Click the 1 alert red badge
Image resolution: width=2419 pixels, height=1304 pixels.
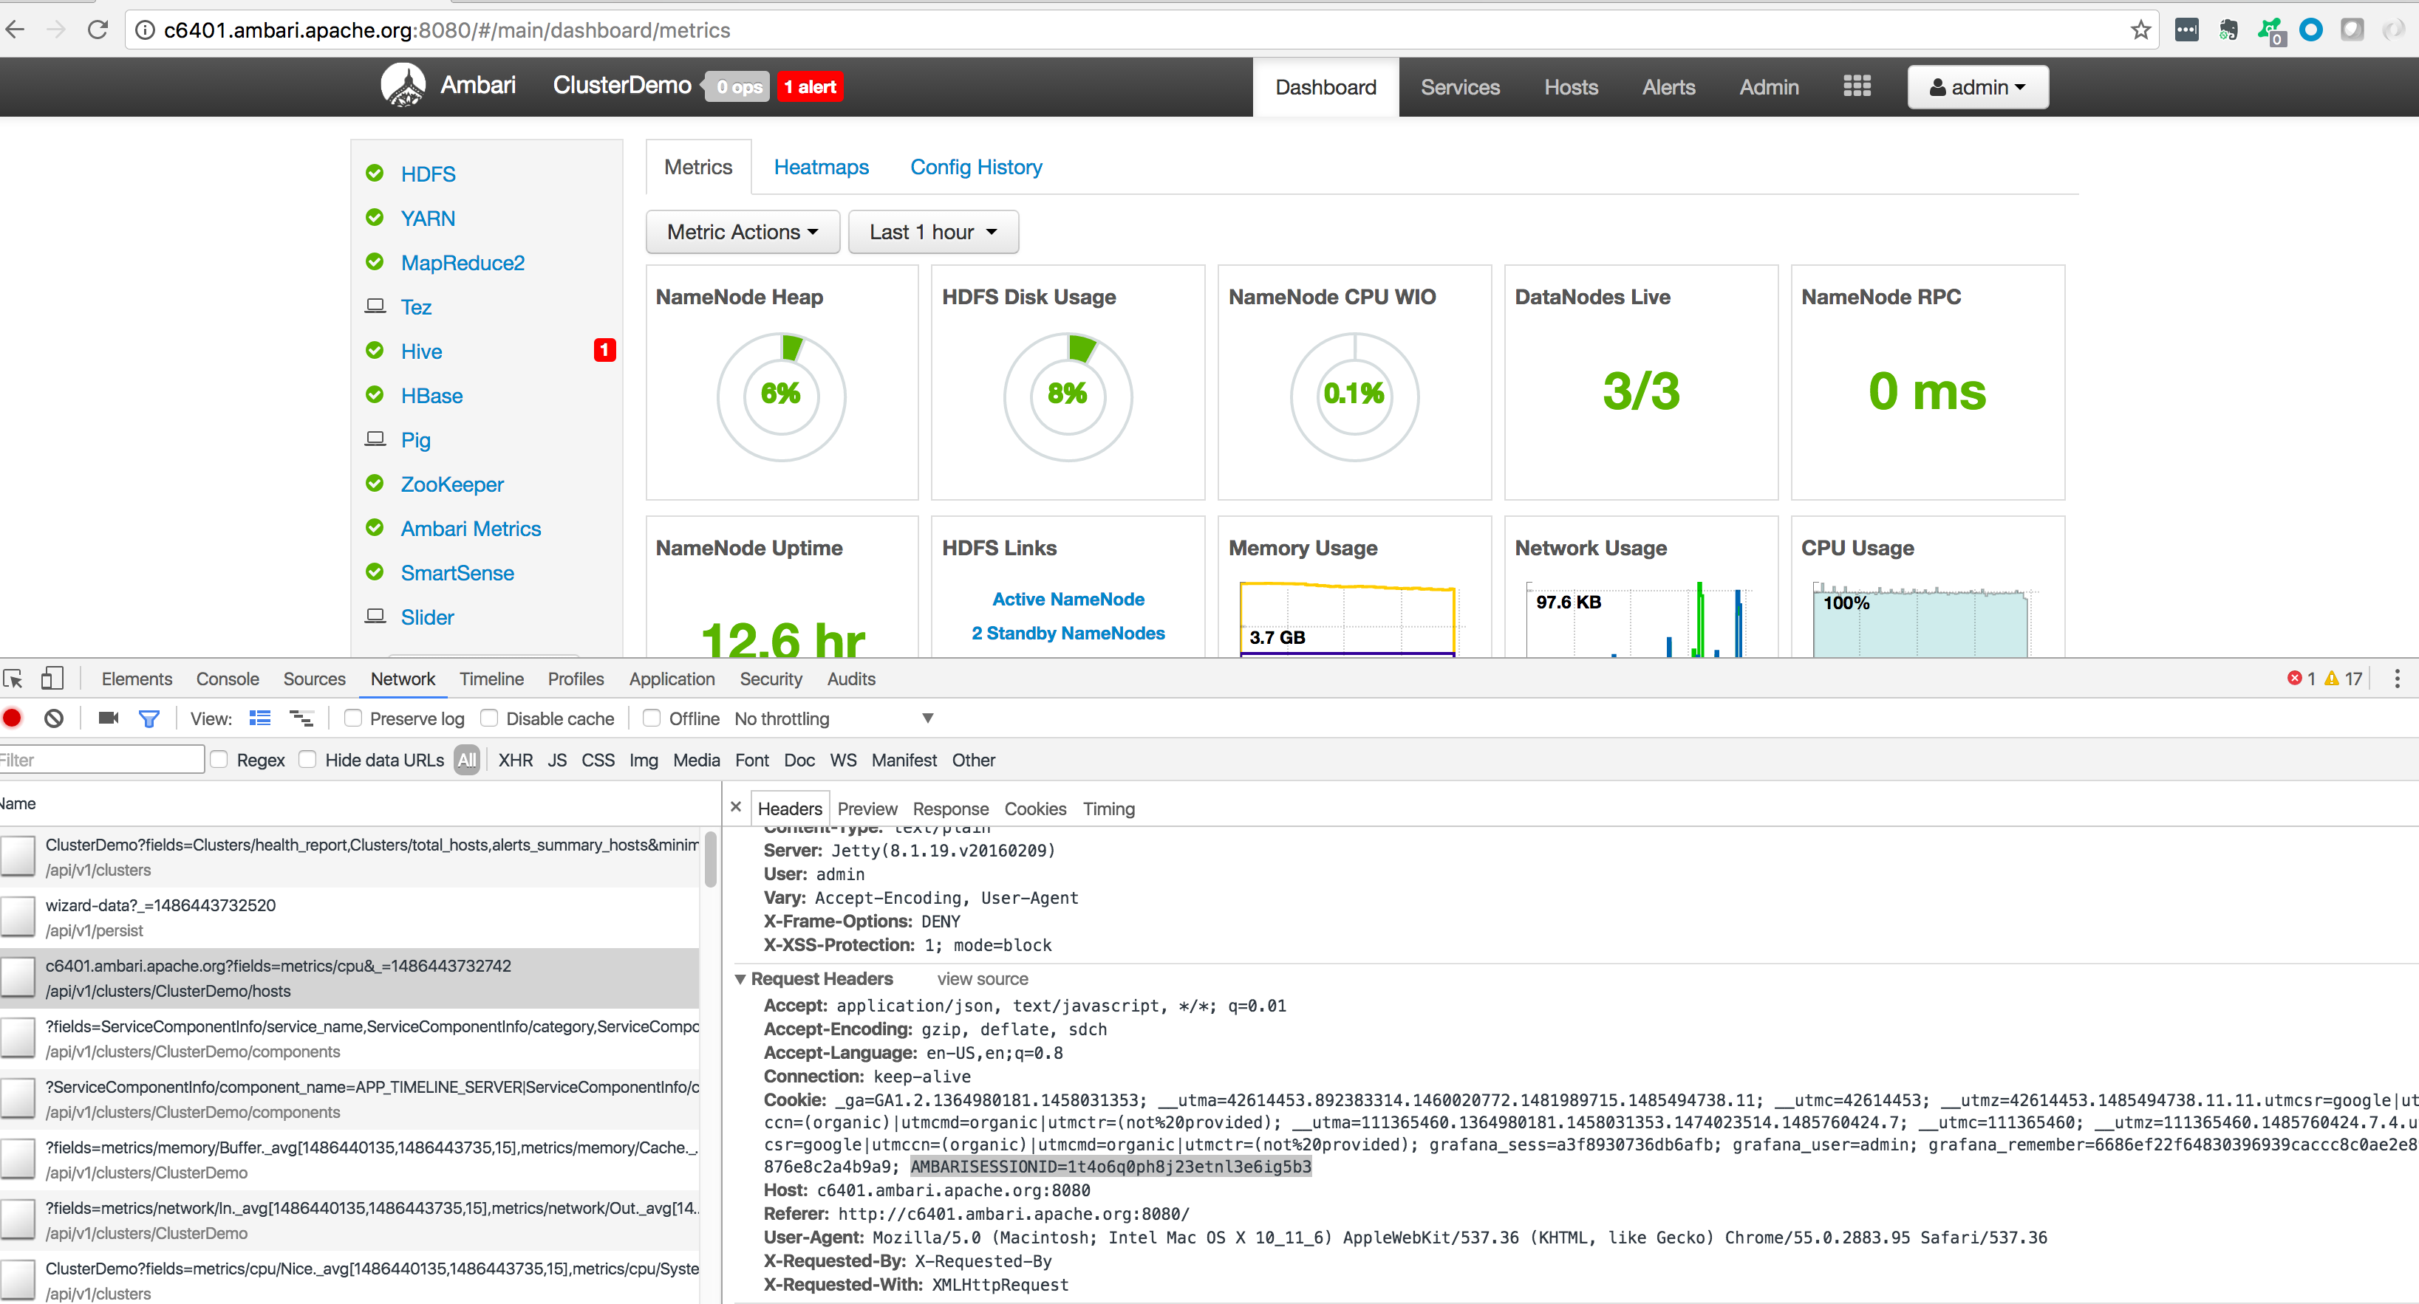click(810, 87)
